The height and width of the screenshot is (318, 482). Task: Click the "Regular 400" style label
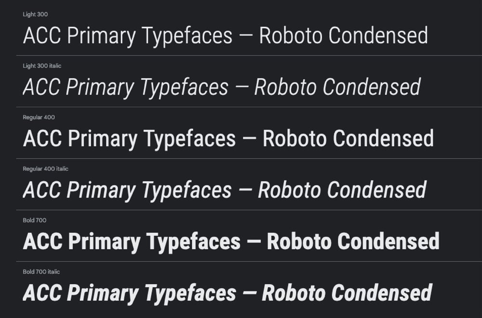(39, 117)
